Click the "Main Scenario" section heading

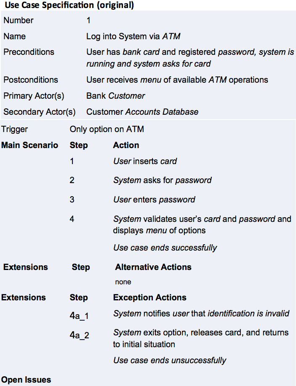[x=30, y=145]
